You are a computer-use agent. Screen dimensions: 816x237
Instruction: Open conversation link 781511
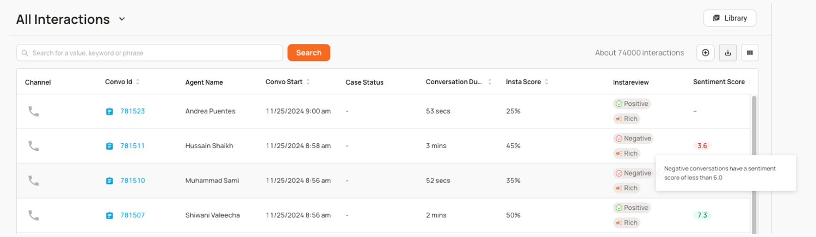click(x=133, y=146)
